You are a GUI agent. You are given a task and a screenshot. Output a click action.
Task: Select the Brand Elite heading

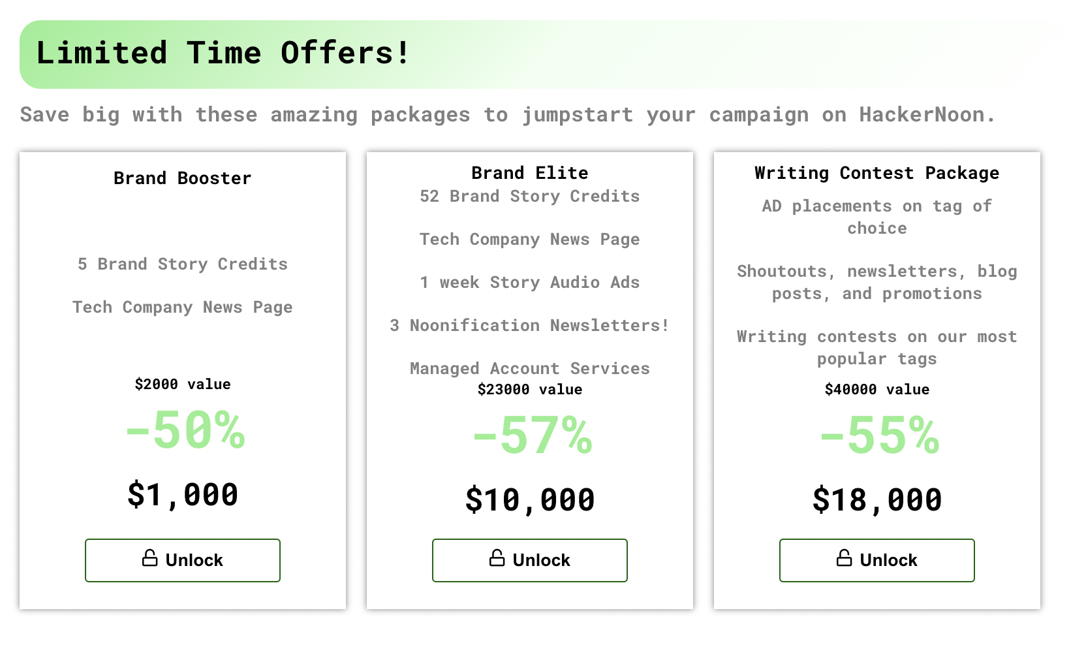click(530, 173)
